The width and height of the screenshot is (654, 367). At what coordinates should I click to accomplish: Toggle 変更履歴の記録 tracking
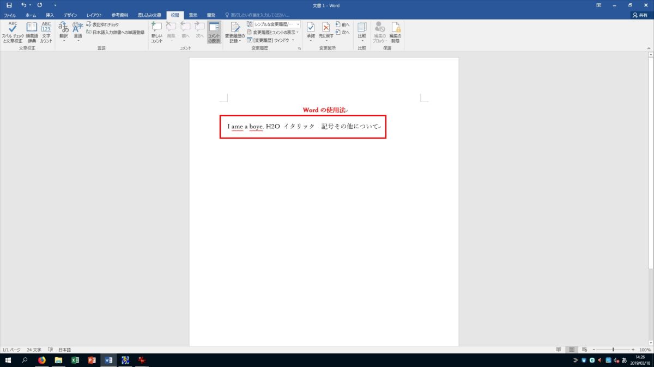235,33
